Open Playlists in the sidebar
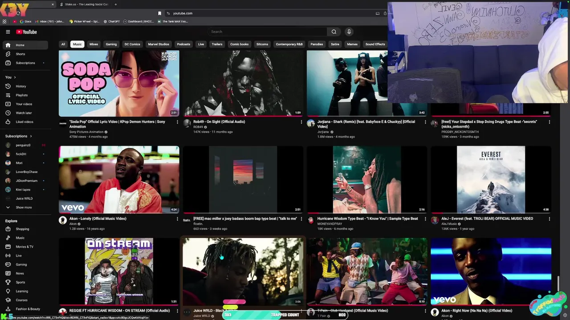570x320 pixels. (24, 95)
